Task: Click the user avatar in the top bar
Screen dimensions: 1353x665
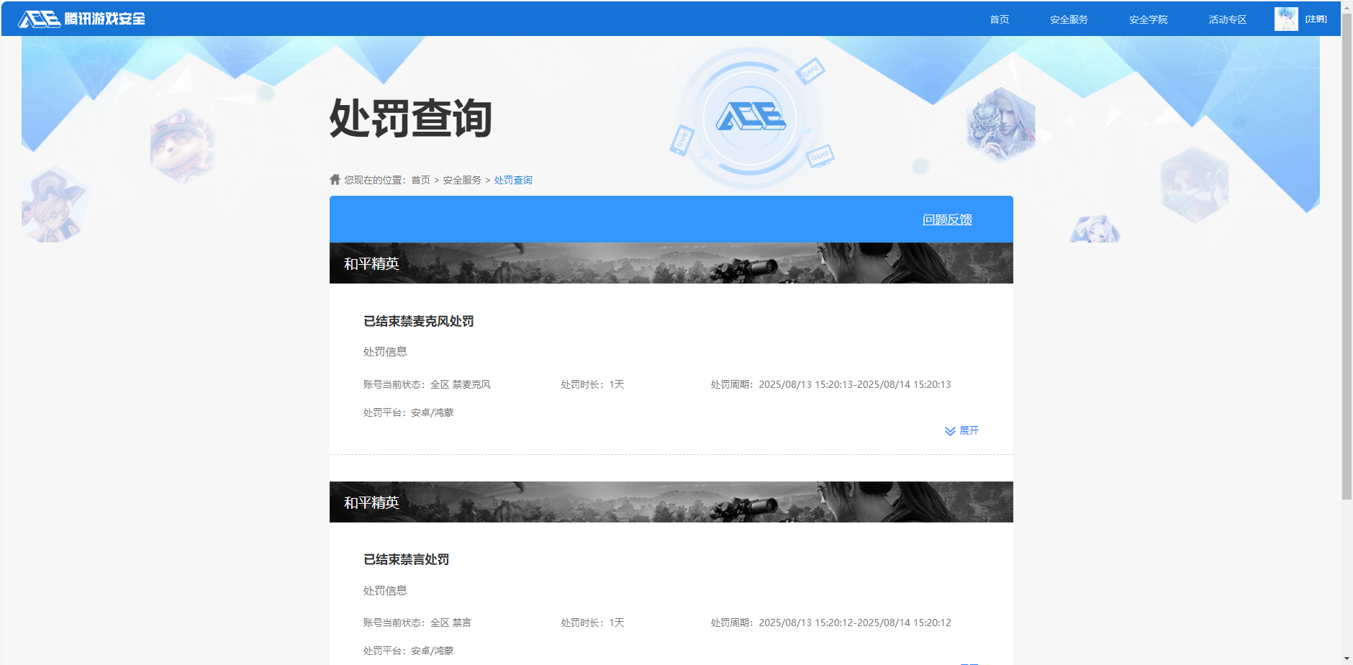Action: pos(1286,19)
